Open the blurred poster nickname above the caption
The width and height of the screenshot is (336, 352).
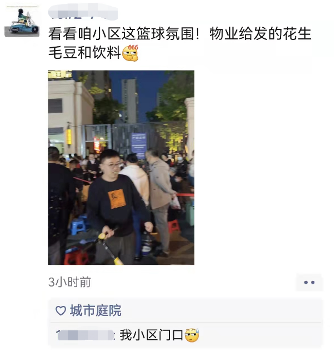[x=83, y=12]
